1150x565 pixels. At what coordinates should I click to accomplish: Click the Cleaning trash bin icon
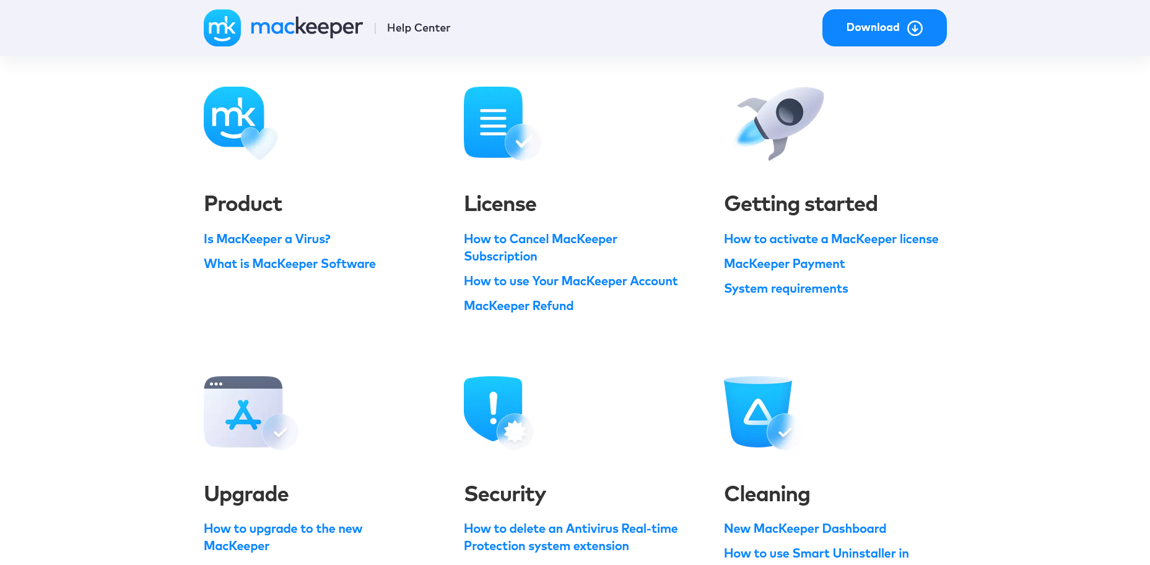coord(762,413)
